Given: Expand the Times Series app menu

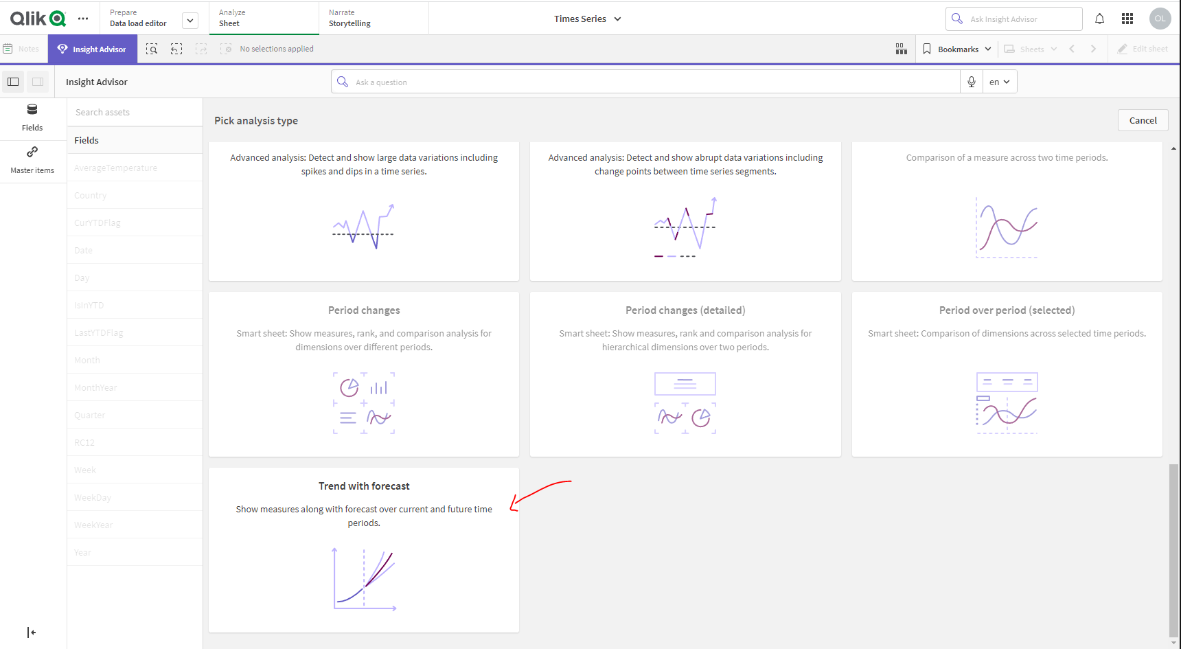Looking at the screenshot, I should click(588, 19).
